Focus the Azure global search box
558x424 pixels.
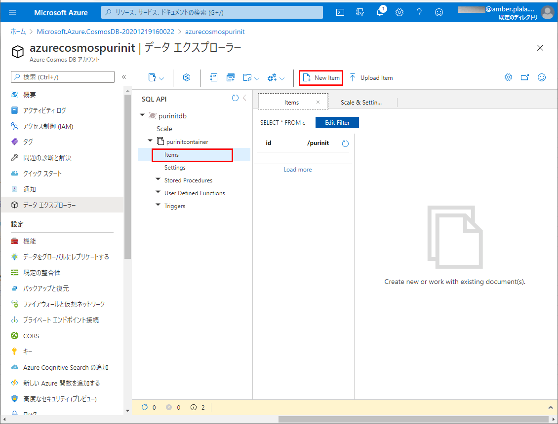click(x=212, y=12)
